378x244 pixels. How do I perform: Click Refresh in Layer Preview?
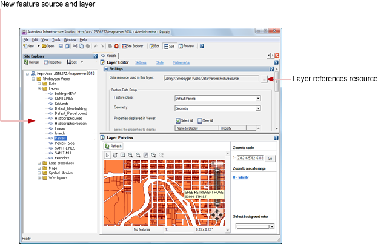pos(113,146)
